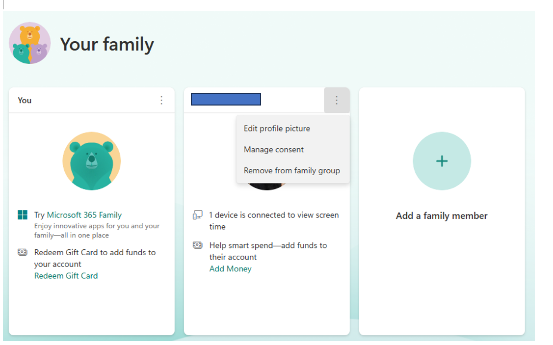The width and height of the screenshot is (553, 345).
Task: Click the Your family heading
Action: [107, 45]
